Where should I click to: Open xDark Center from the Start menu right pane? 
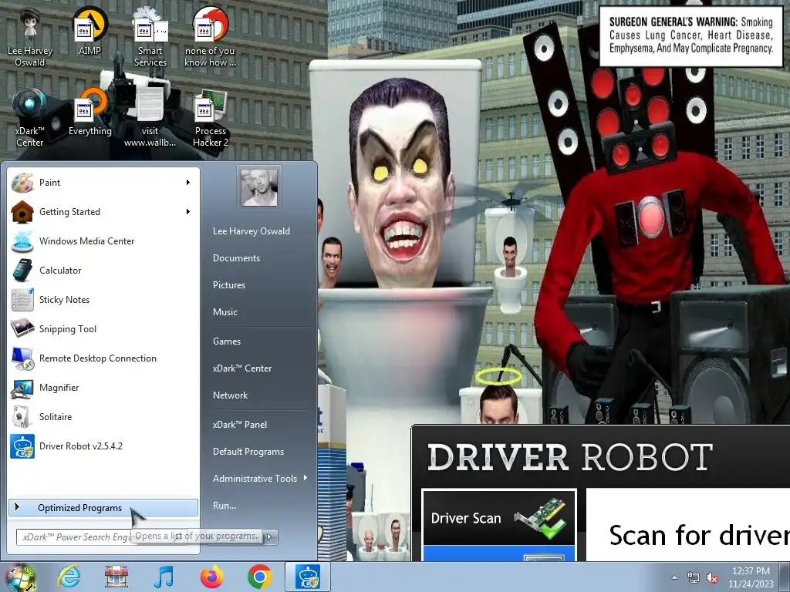(x=242, y=368)
